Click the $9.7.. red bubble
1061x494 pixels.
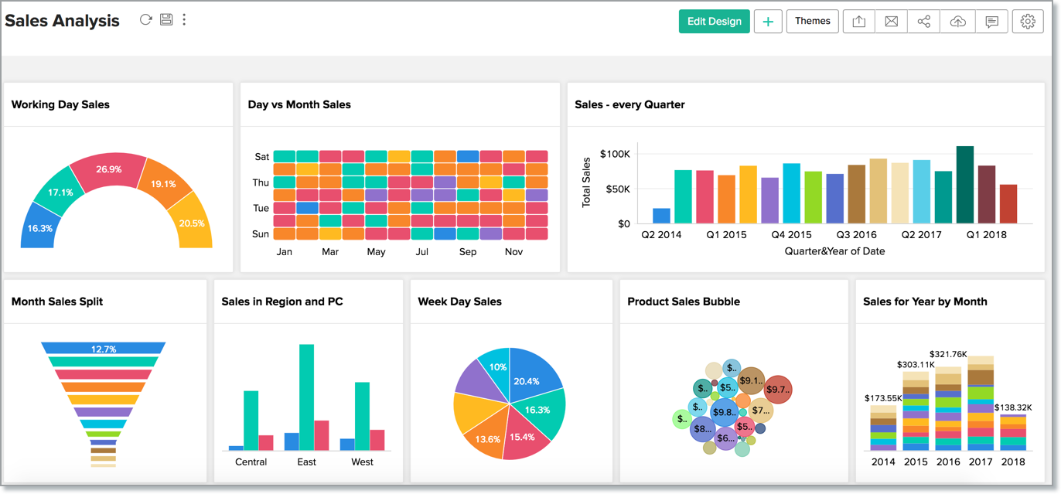(778, 390)
